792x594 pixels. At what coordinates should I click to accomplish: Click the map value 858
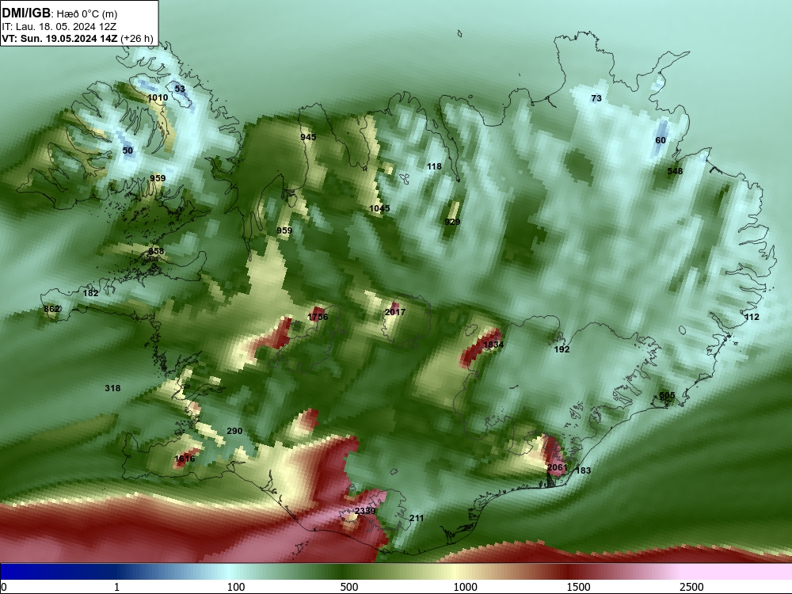pos(156,251)
